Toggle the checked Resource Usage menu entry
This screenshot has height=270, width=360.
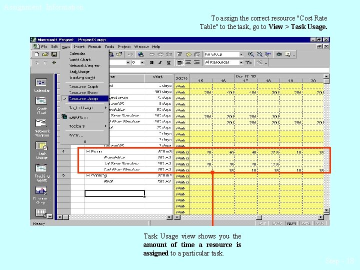84,98
